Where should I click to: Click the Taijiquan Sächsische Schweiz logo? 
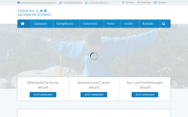(x=34, y=13)
